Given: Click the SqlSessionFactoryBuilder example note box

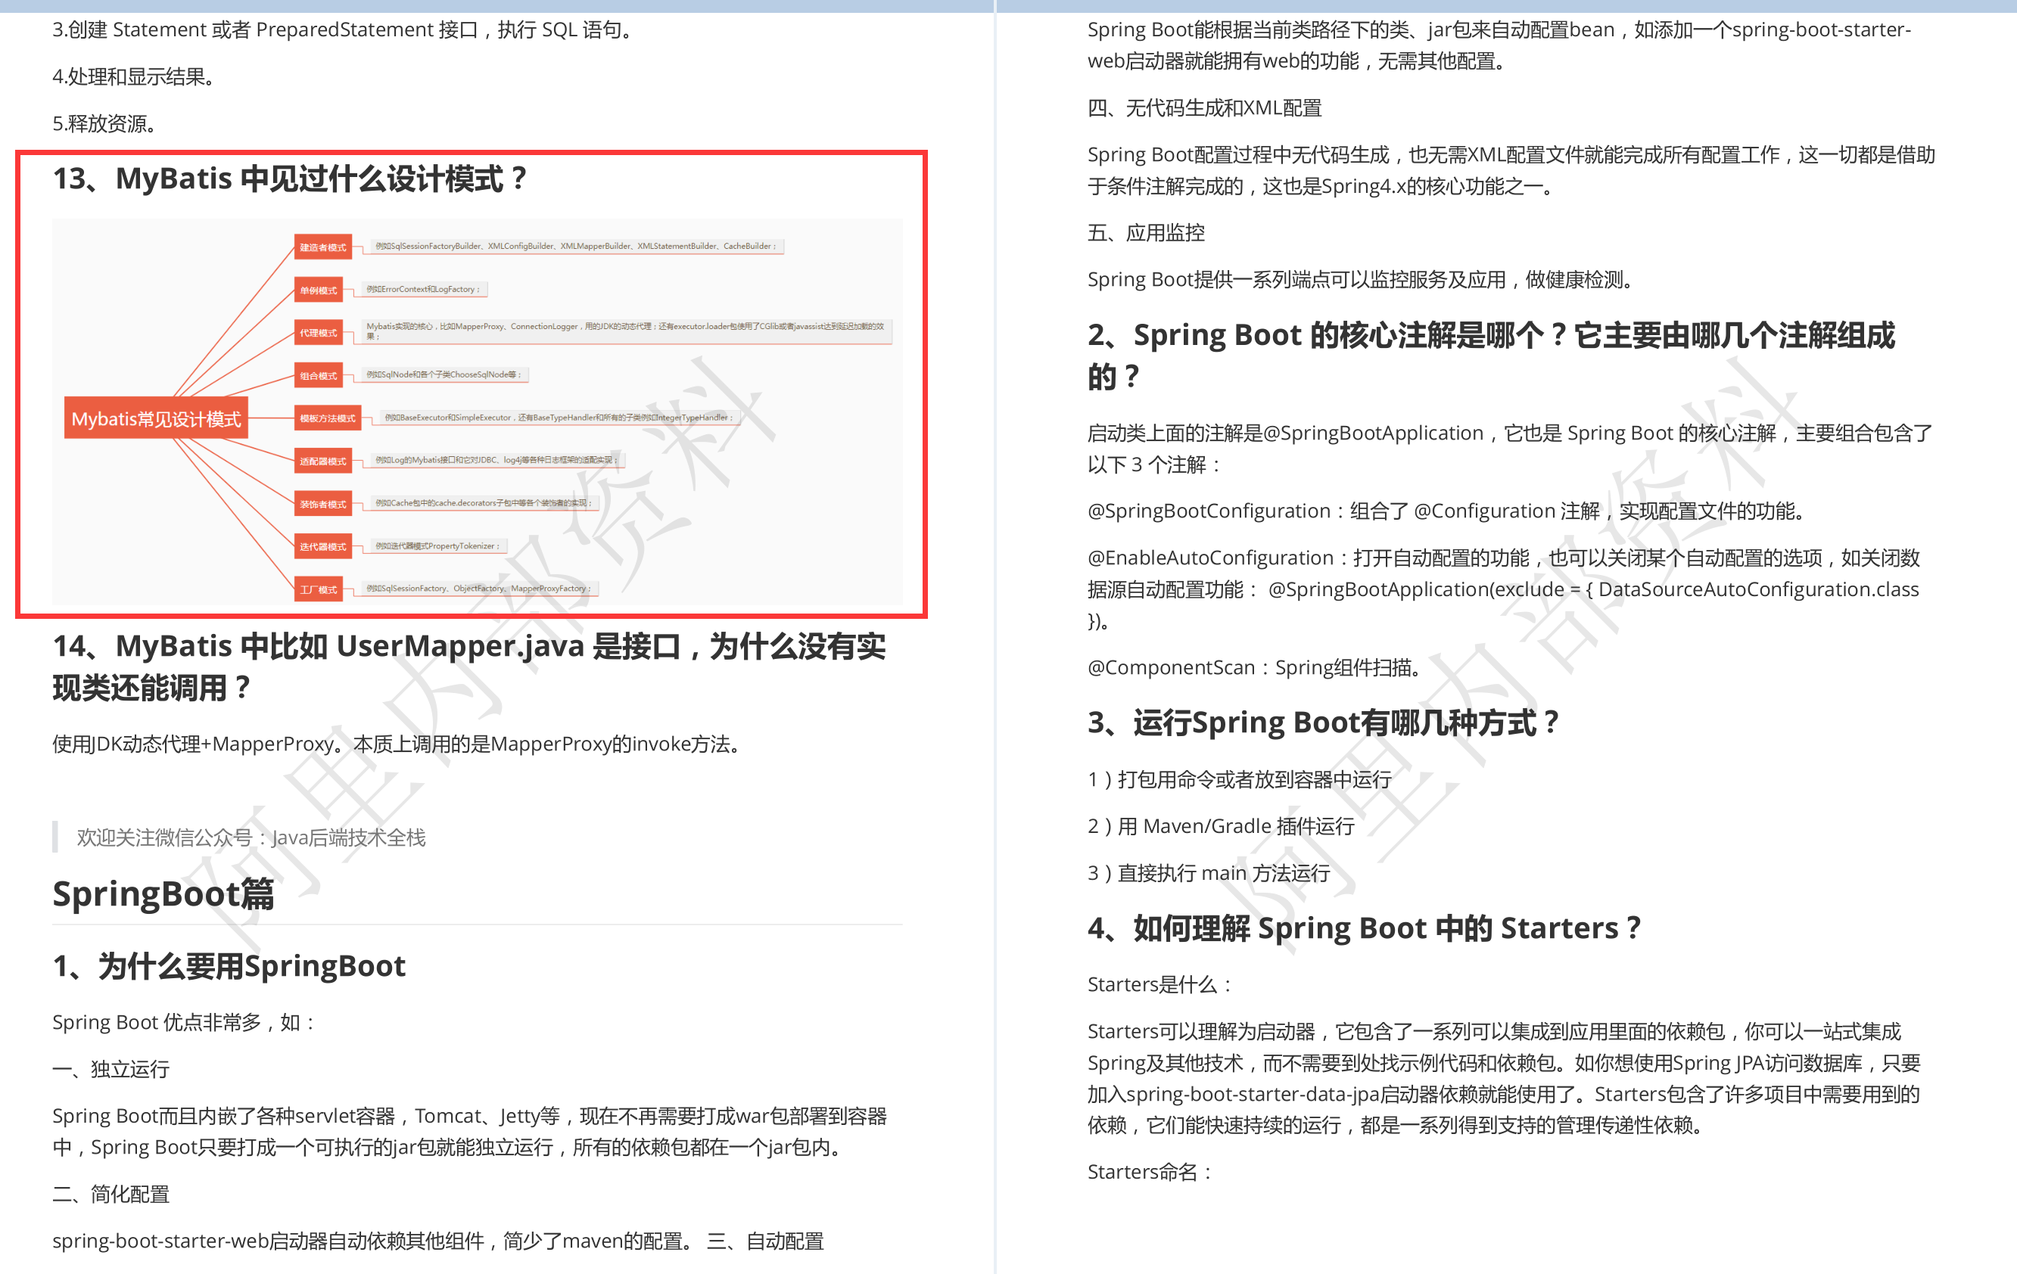Looking at the screenshot, I should click(x=575, y=246).
